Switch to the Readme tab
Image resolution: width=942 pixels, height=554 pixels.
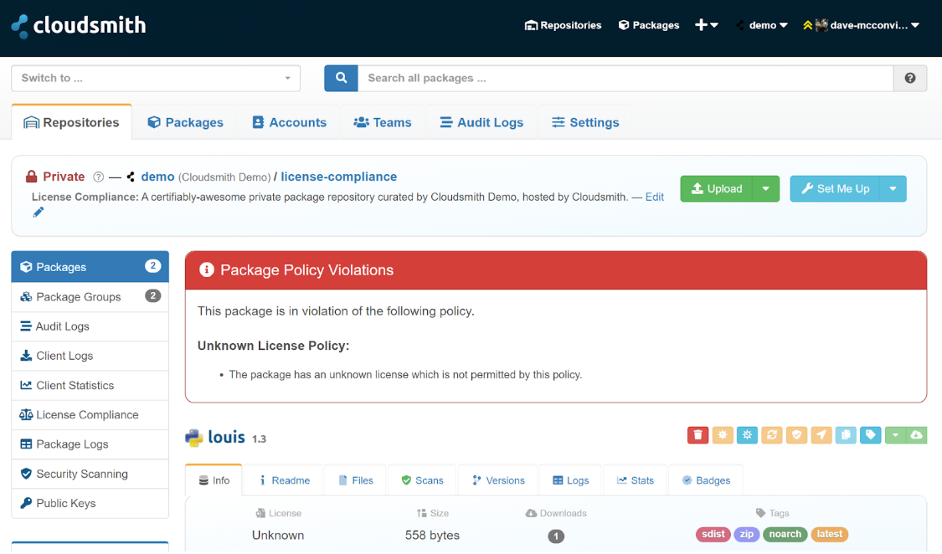coord(284,480)
